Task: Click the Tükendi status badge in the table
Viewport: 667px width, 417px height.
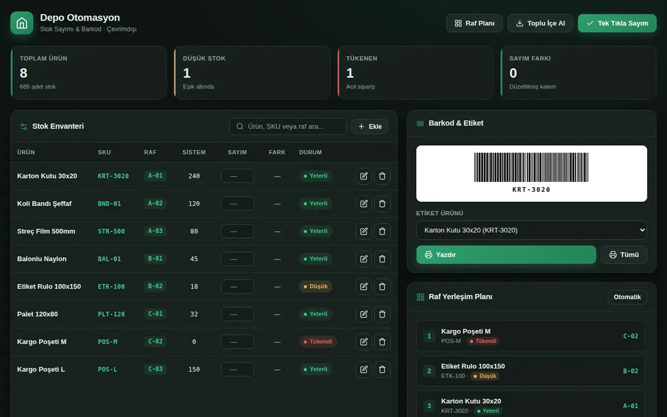Action: pyautogui.click(x=317, y=342)
